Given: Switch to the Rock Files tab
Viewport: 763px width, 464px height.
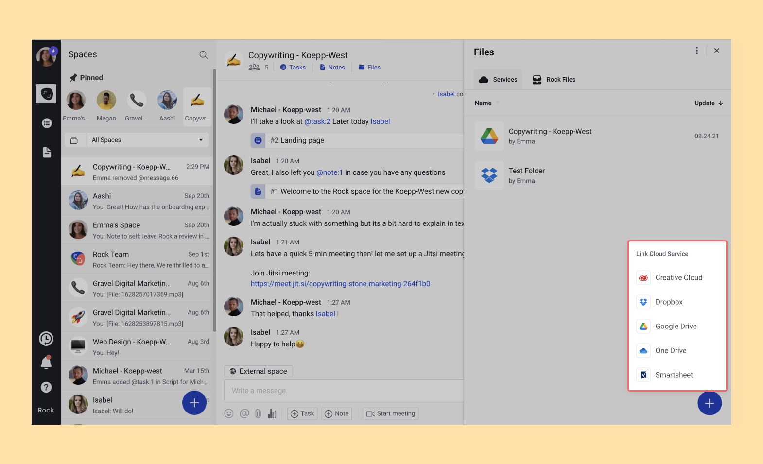Looking at the screenshot, I should point(554,80).
